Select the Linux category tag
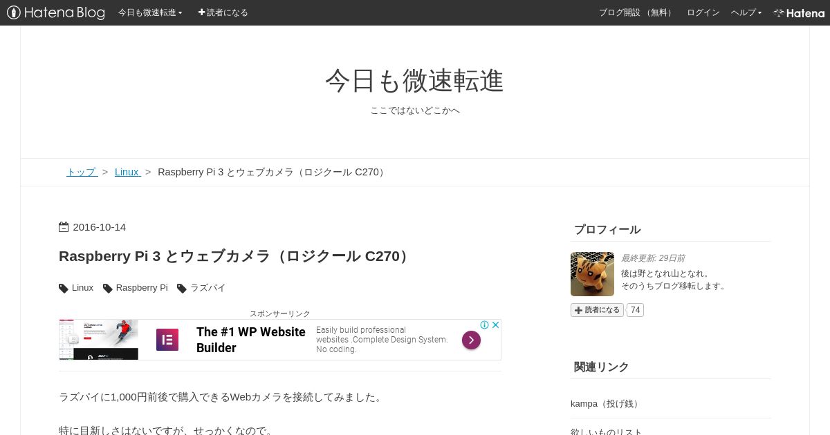 82,288
